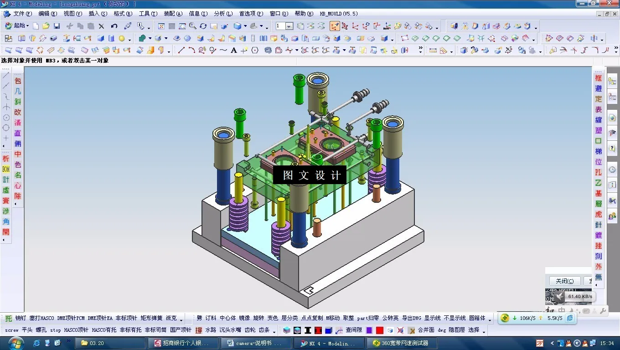Click 隐图层 to hide layers
Screen dimensions: 620x350
456,329
